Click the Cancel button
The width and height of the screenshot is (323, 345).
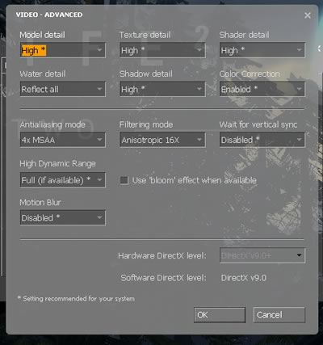coord(279,315)
